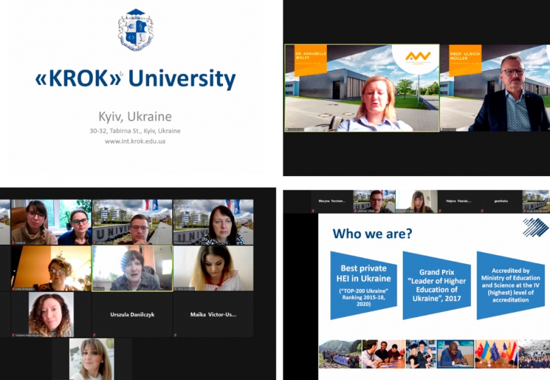Click the muted mic icon on Maika Victor-Us tile

coord(176,335)
